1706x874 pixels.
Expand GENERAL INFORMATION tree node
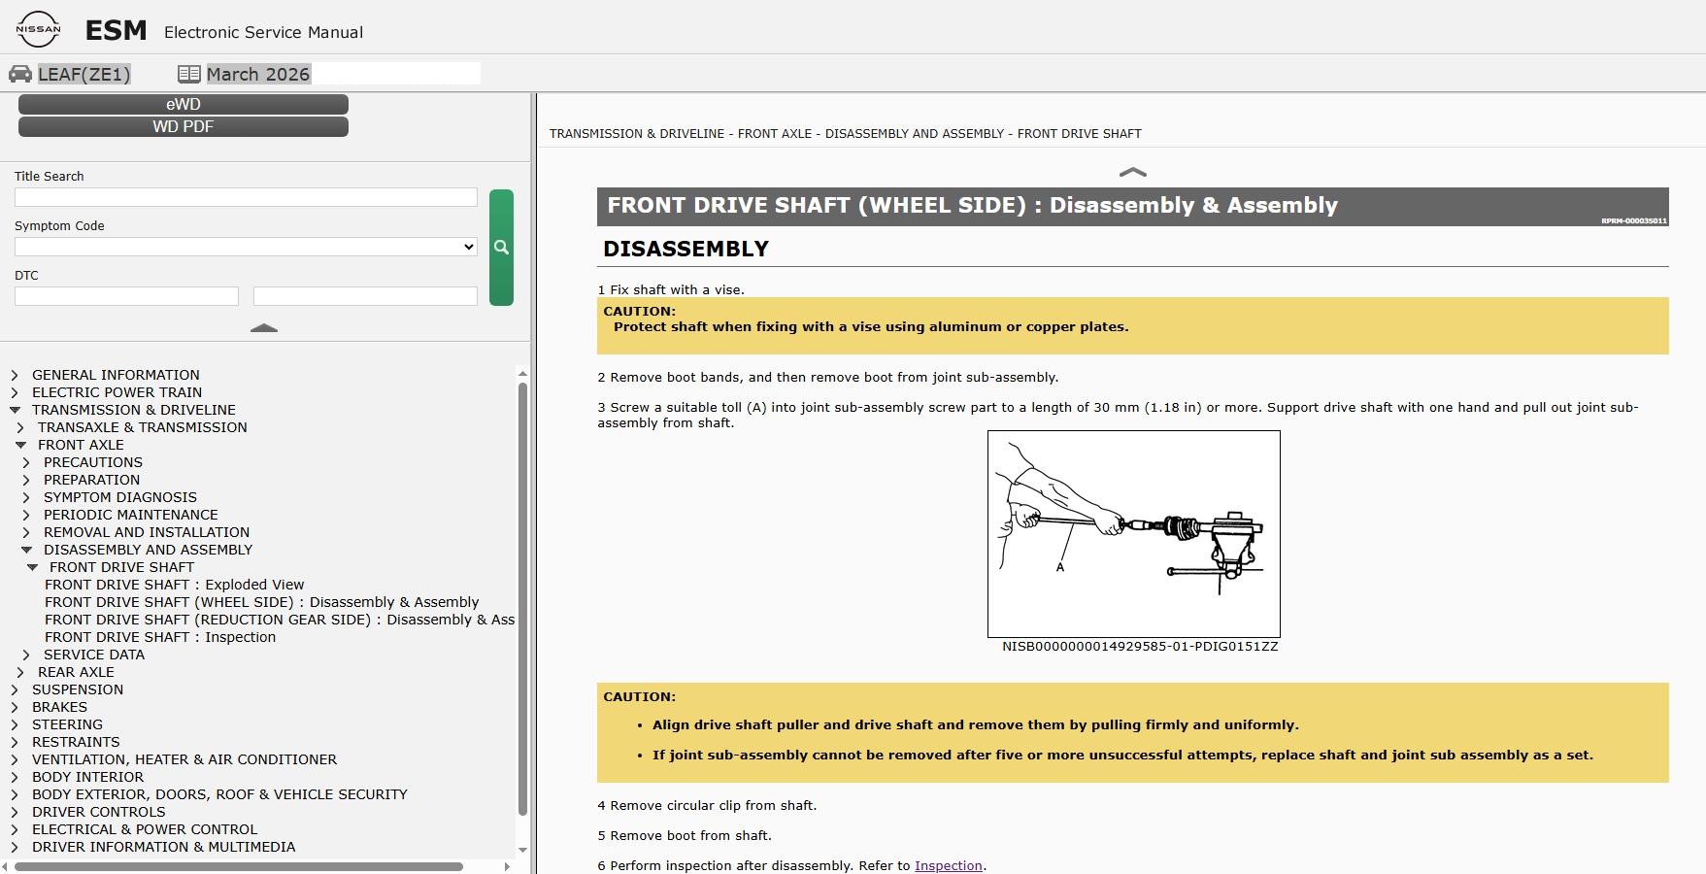[x=15, y=375]
